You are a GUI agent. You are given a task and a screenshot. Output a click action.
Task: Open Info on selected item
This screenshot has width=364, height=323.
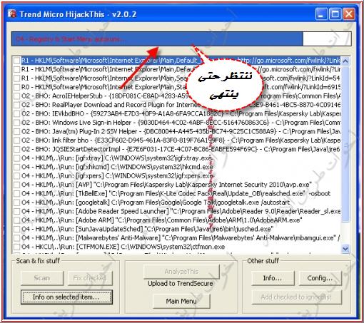click(x=66, y=297)
